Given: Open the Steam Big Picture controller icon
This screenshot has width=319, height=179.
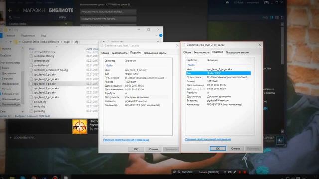Looking at the screenshot, I should [x=266, y=2].
